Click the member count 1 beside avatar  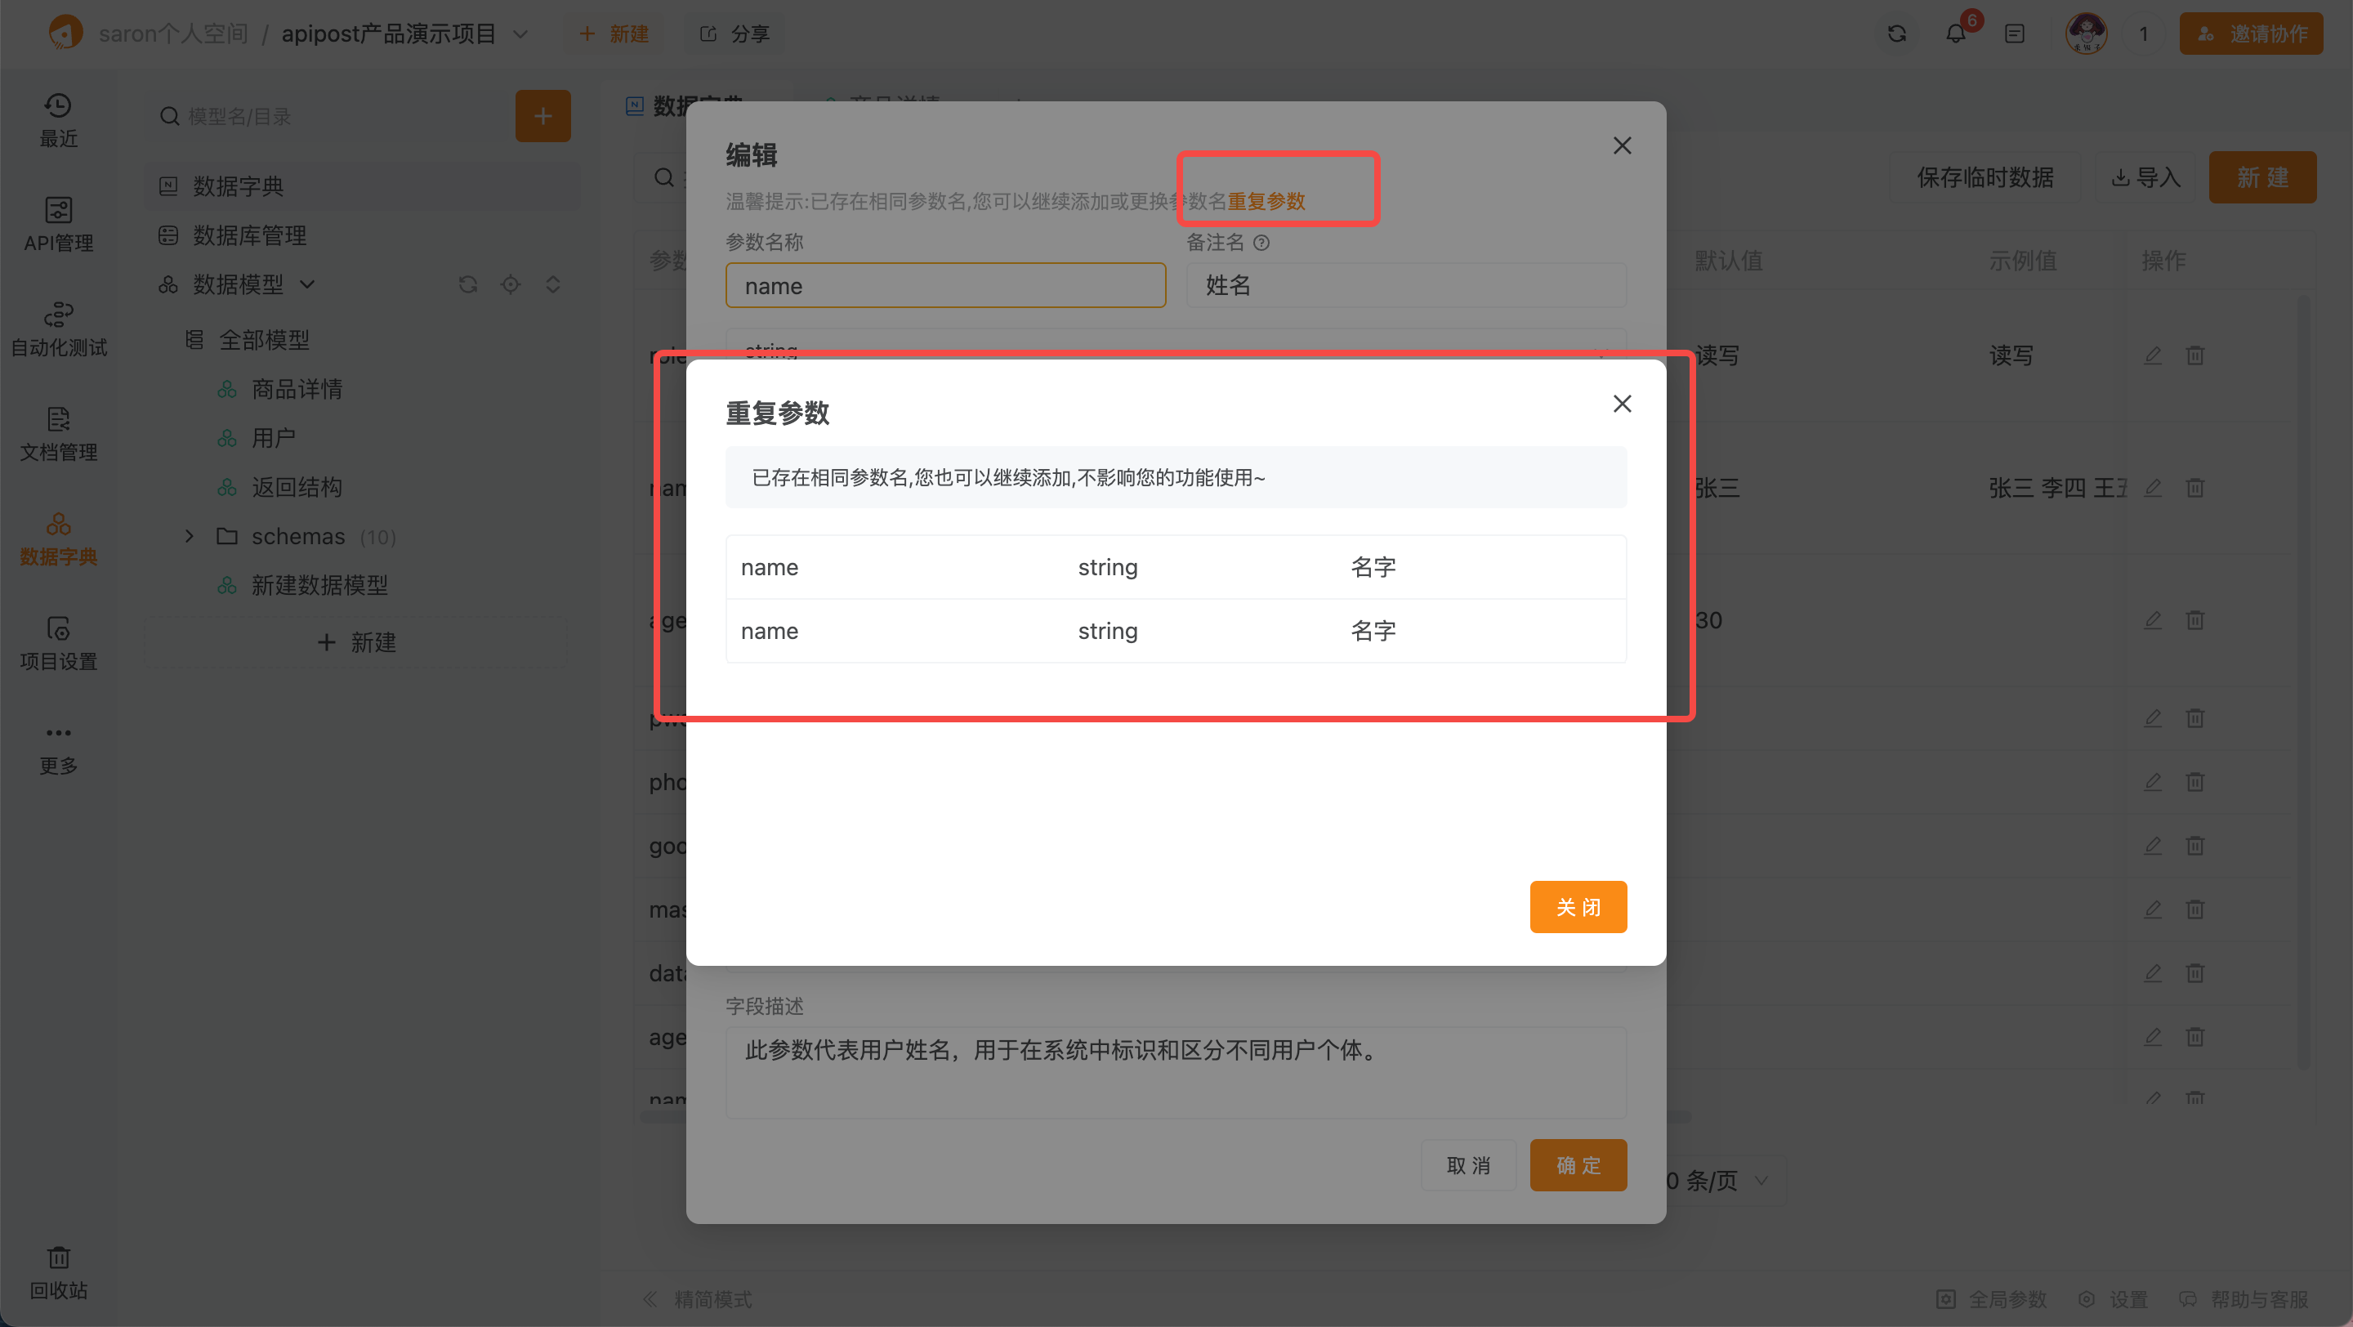(x=2143, y=34)
